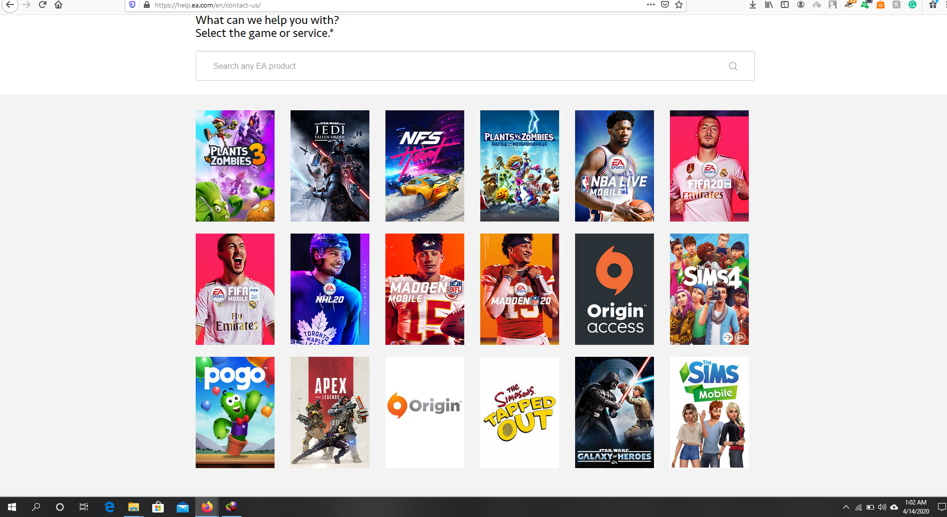
Task: Open the Wi-Fi network tray icon
Action: coord(859,507)
